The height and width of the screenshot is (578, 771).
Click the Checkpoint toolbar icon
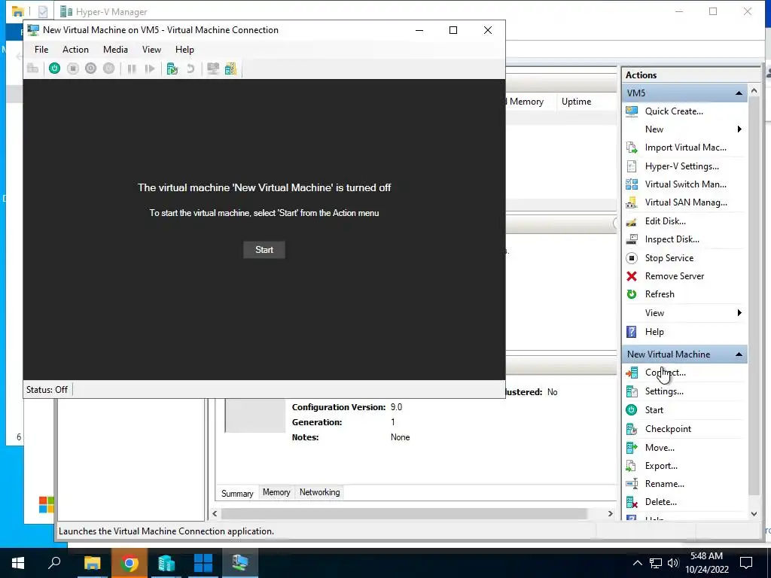click(172, 68)
